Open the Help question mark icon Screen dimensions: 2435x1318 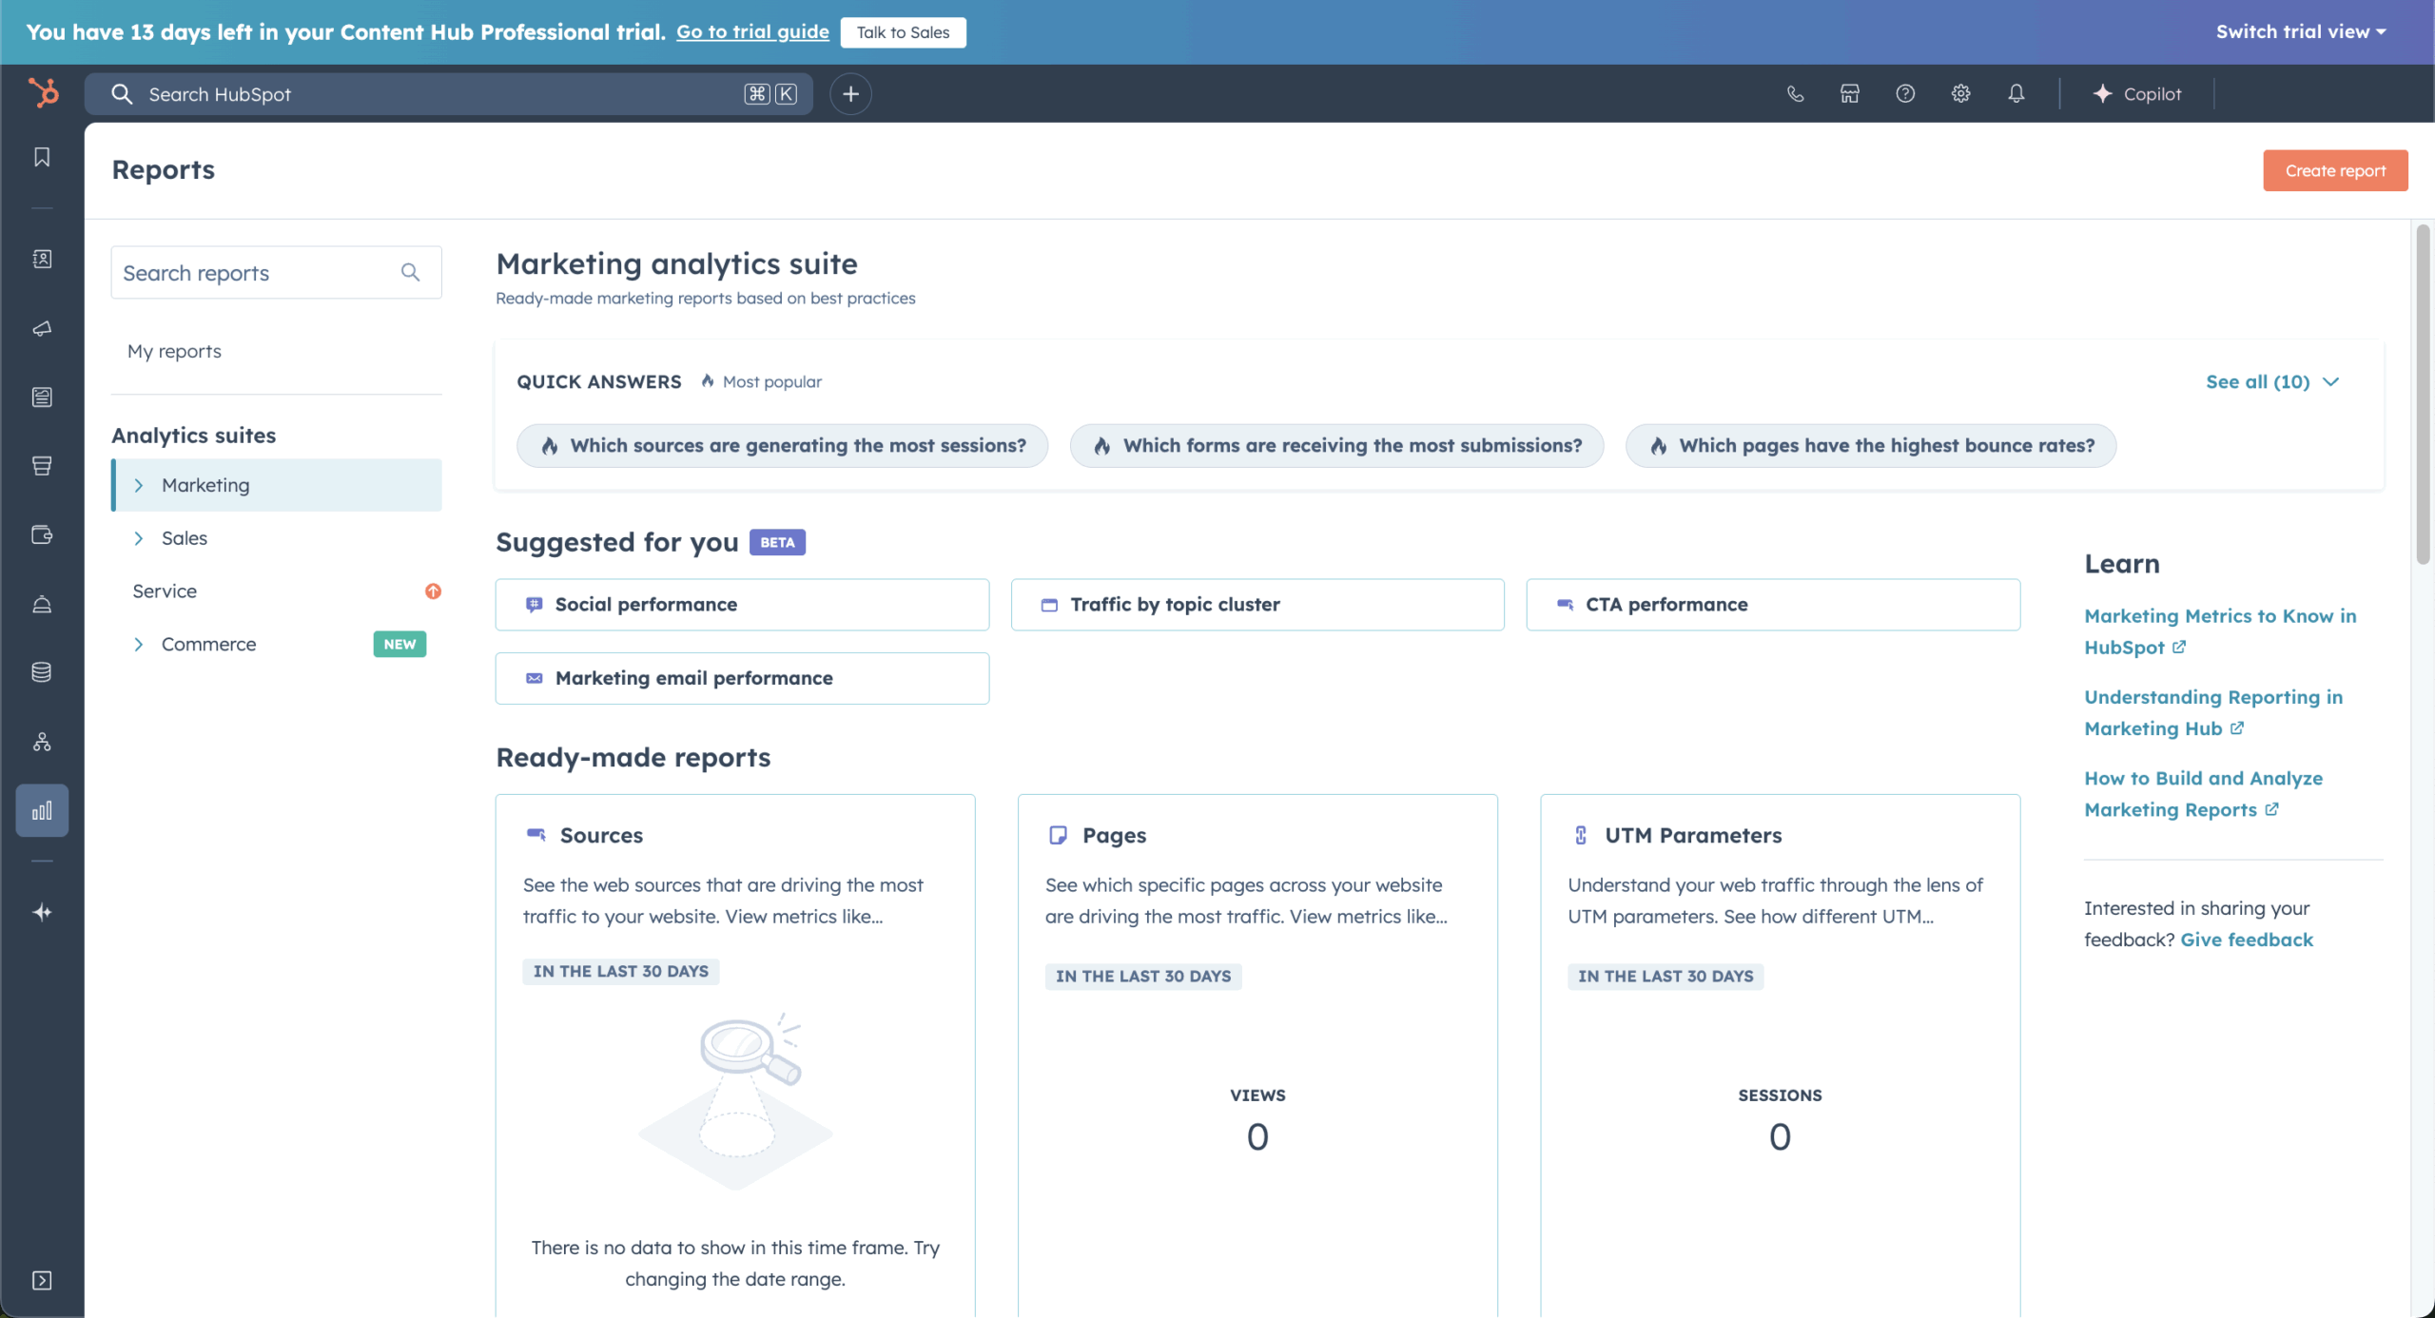(x=1905, y=93)
